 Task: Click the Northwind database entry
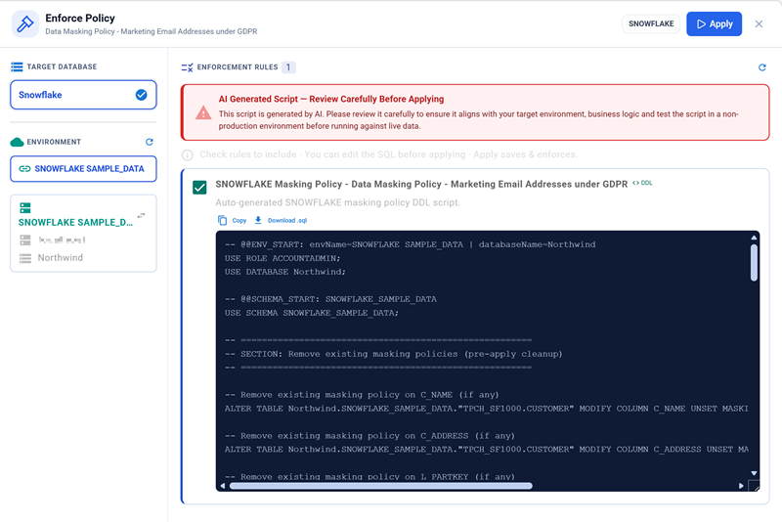pyautogui.click(x=61, y=258)
